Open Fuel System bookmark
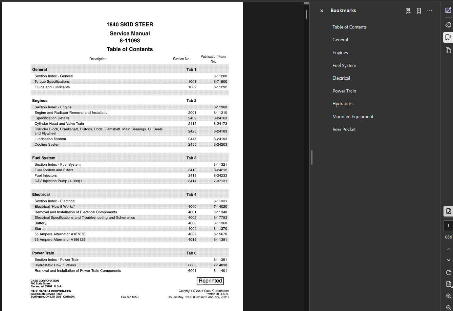The image size is (453, 311). point(344,65)
